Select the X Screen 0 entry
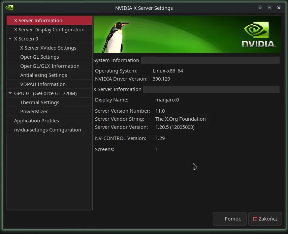This screenshot has height=234, width=288. (x=49, y=39)
